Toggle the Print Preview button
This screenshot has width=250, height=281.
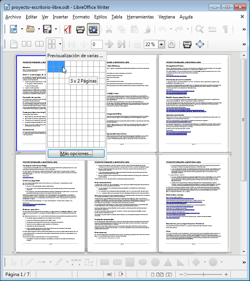tap(93, 29)
